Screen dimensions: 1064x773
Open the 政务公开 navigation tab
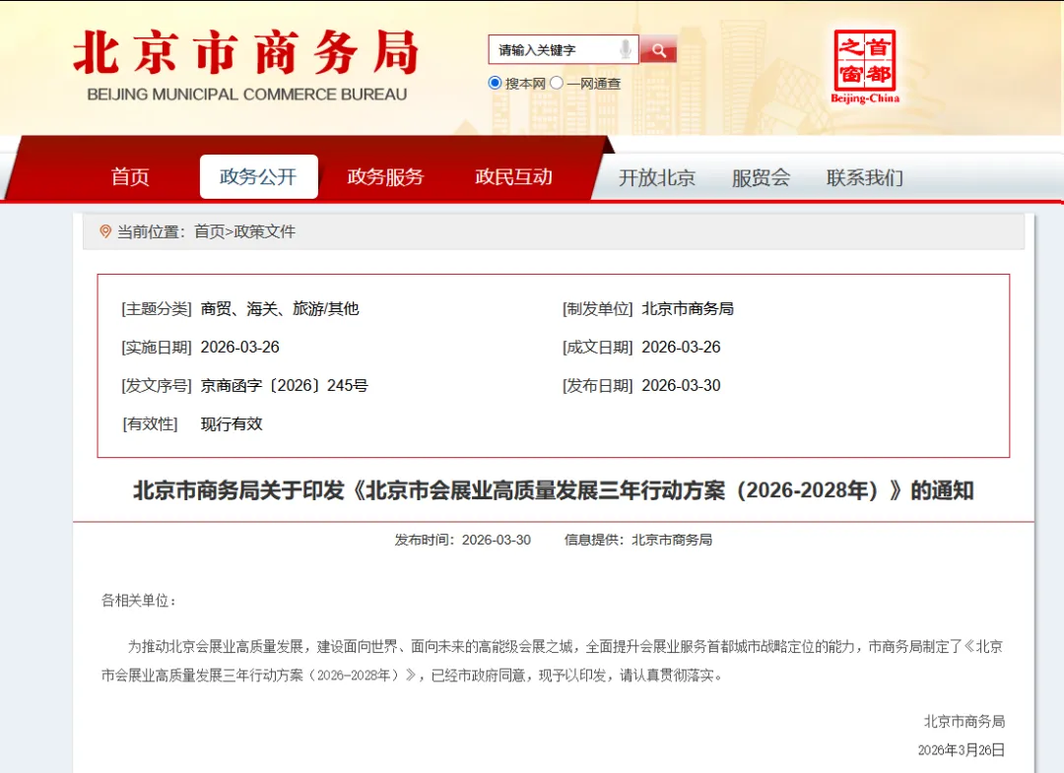click(x=258, y=176)
